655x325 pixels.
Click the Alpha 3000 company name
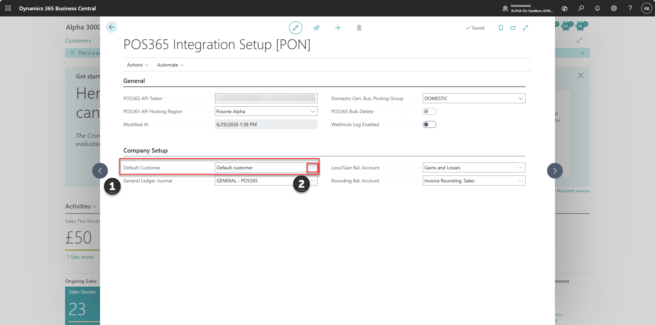tap(83, 27)
